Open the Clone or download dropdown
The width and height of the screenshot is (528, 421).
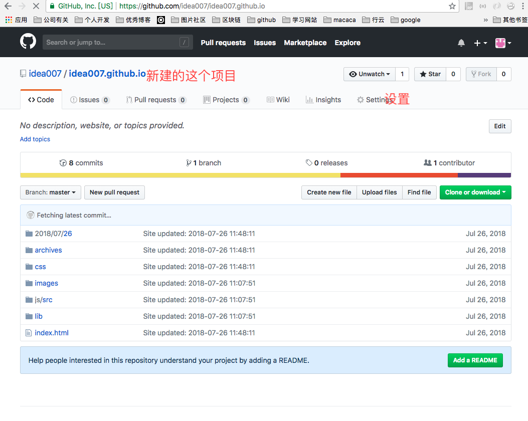tap(475, 192)
